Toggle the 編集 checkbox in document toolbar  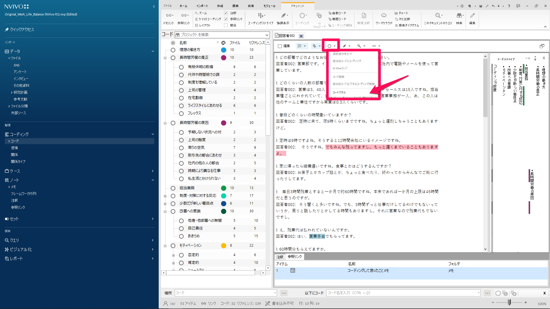280,46
